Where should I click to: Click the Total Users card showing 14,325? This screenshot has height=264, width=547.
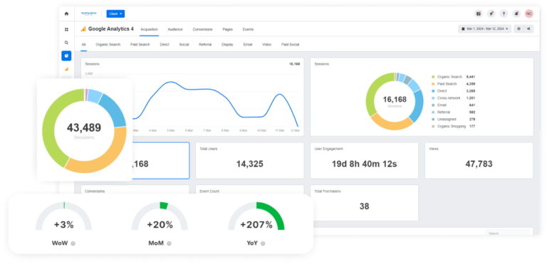pos(249,160)
